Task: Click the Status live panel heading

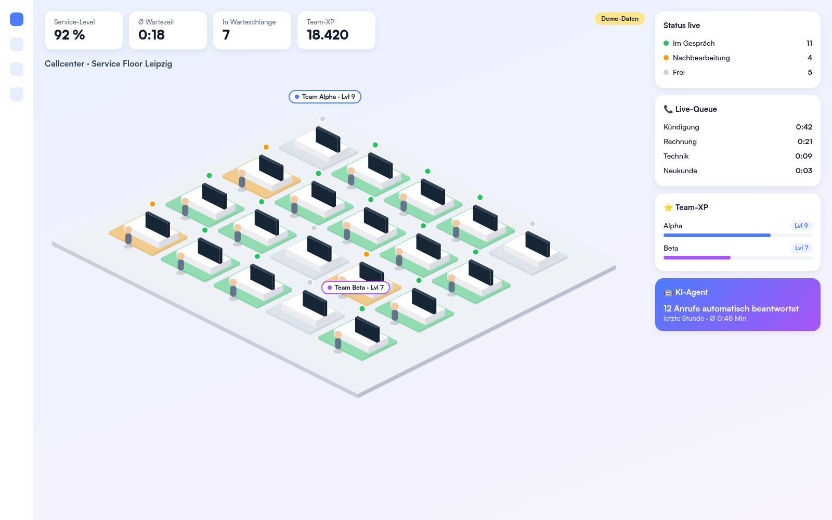Action: click(682, 25)
